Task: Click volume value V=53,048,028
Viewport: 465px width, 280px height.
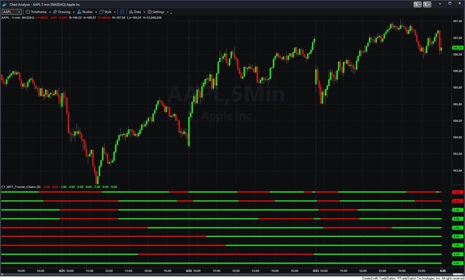Action: (152, 17)
